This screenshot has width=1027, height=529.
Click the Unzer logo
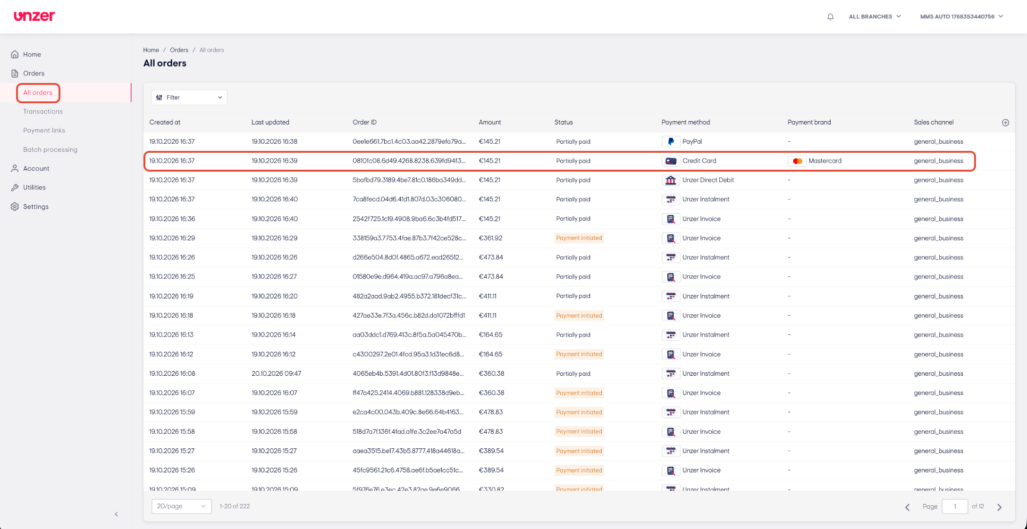coord(34,16)
